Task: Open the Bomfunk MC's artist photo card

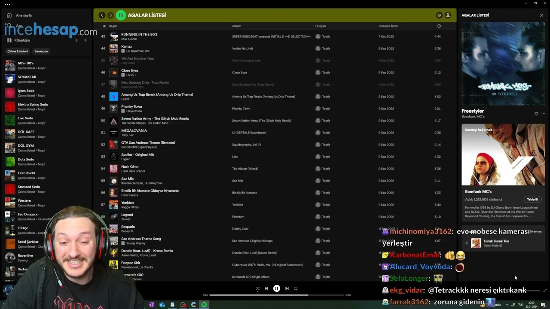Action: (x=503, y=154)
